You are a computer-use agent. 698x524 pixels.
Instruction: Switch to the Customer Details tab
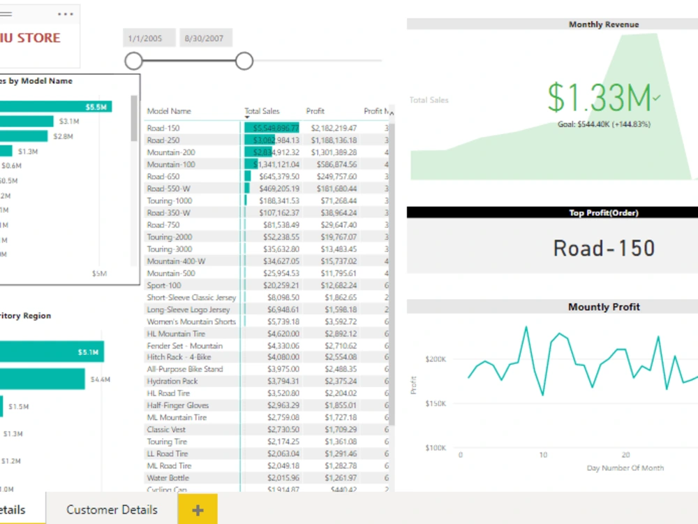(112, 509)
